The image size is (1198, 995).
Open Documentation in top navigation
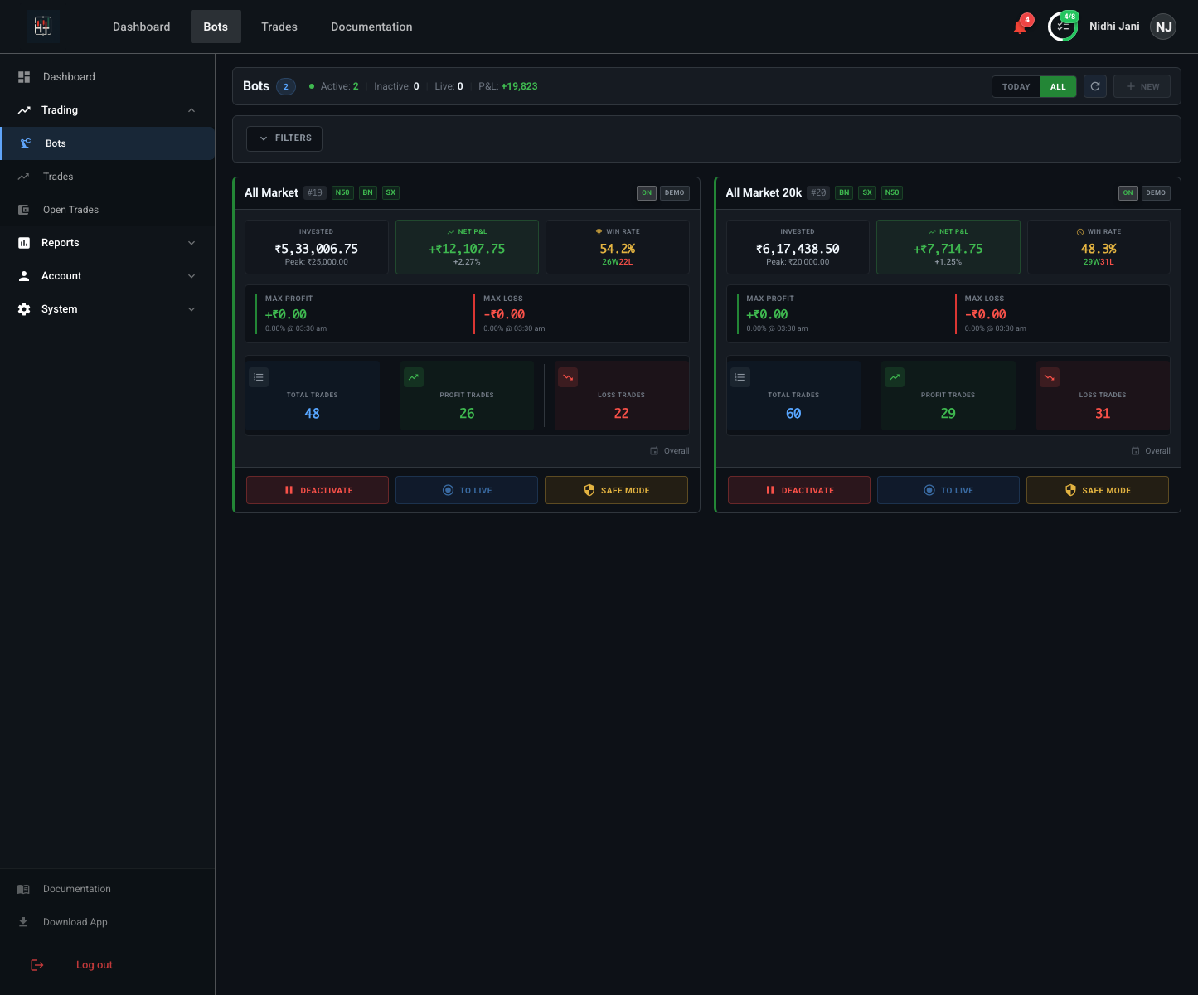tap(371, 27)
